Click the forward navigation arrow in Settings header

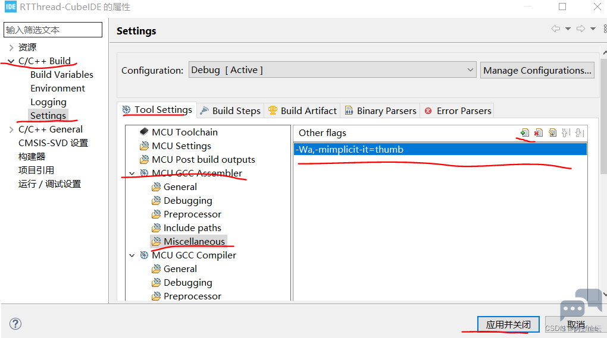[x=581, y=29]
